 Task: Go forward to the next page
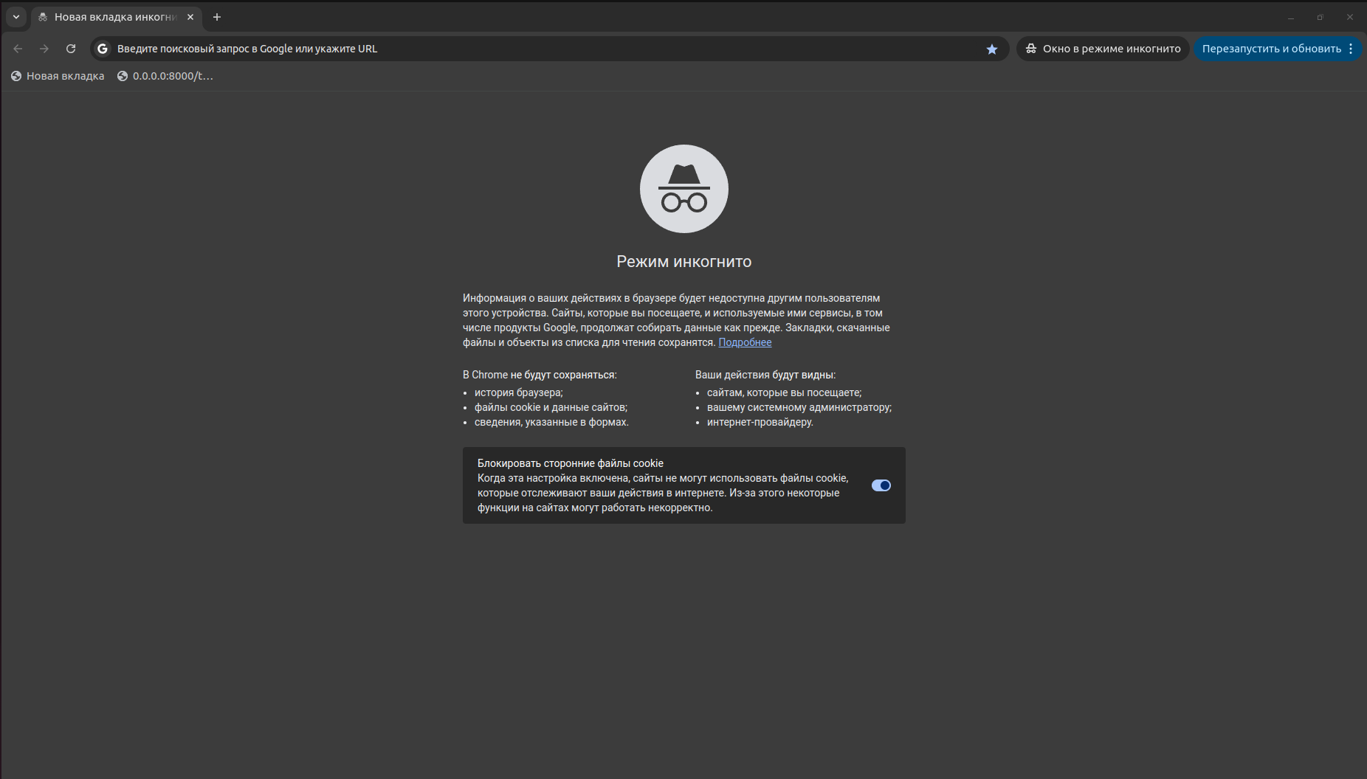click(44, 49)
